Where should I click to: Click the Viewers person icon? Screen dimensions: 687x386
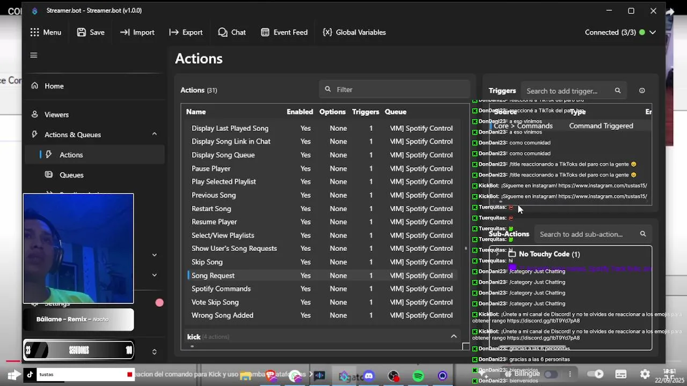point(35,114)
